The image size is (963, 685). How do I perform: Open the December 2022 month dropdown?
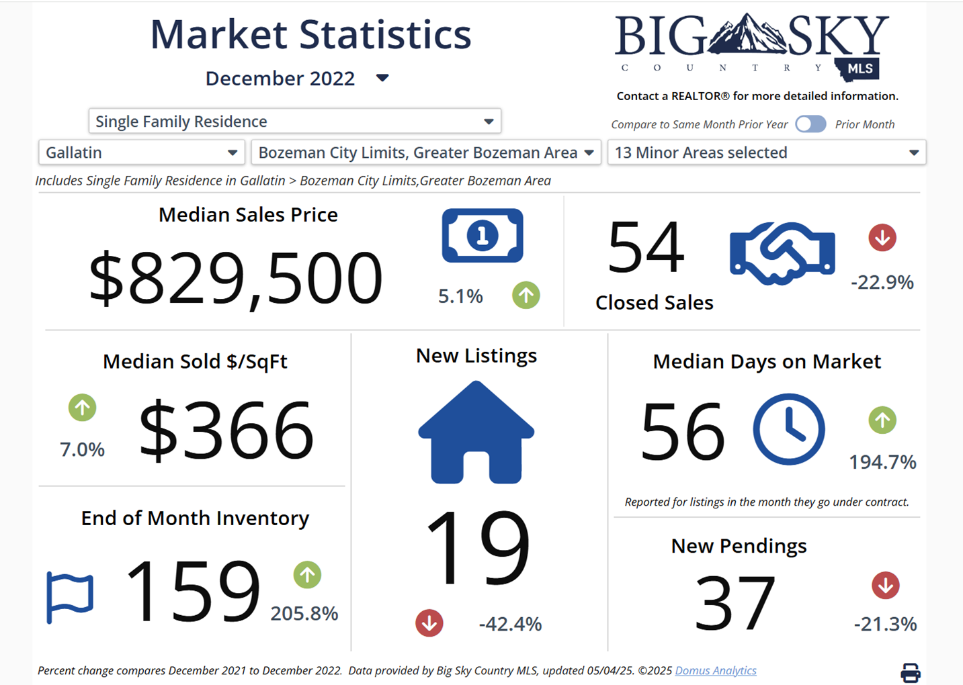[x=382, y=78]
